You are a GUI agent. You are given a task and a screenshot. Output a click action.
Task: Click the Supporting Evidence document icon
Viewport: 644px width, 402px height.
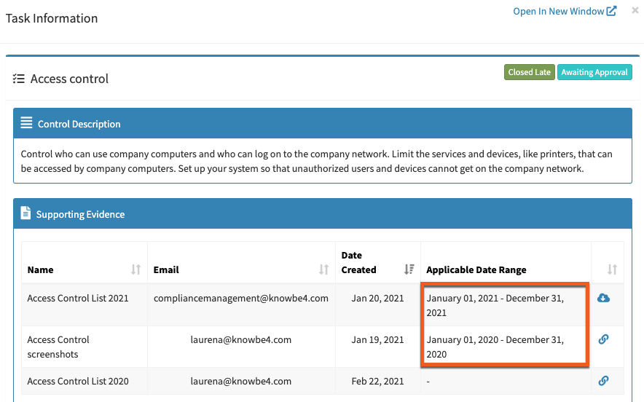pyautogui.click(x=25, y=213)
